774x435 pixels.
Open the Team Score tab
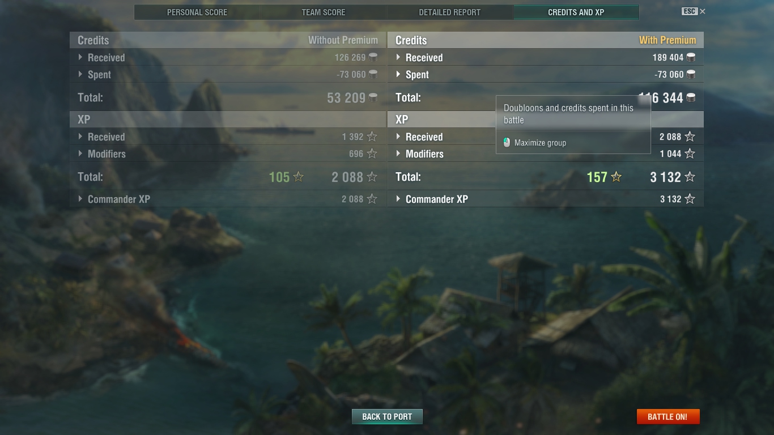[x=324, y=12]
